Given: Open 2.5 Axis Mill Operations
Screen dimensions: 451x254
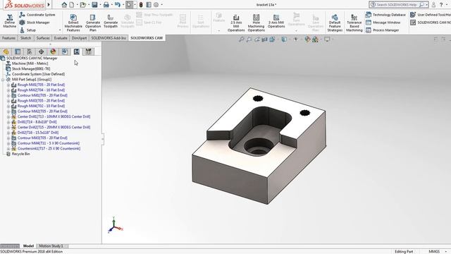Looking at the screenshot, I should [x=236, y=23].
